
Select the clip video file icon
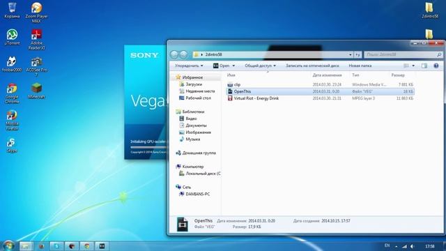pyautogui.click(x=230, y=84)
